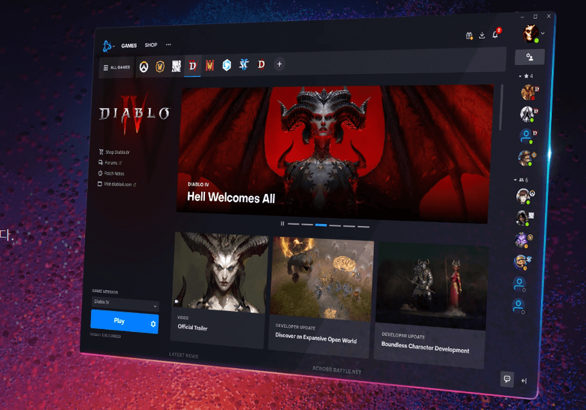Open the three-dot more menu
Viewport: 586px width, 410px height.
168,44
